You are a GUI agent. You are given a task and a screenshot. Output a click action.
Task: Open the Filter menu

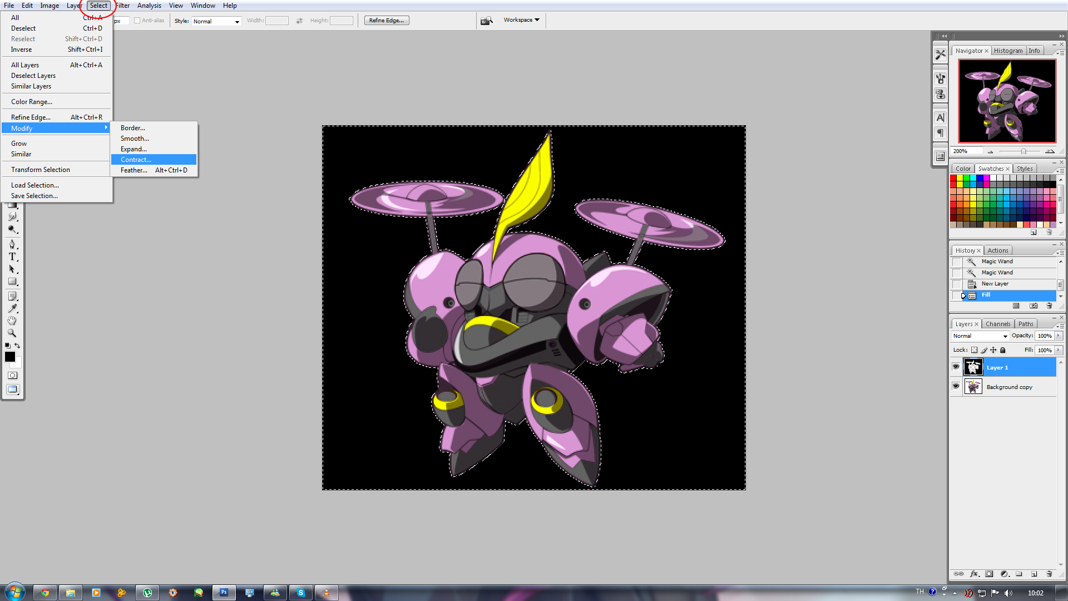pyautogui.click(x=122, y=6)
